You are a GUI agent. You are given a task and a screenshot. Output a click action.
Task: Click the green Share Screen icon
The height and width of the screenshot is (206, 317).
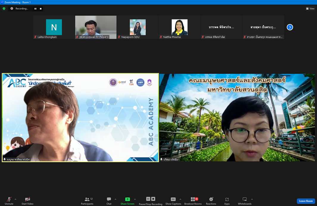tap(127, 199)
